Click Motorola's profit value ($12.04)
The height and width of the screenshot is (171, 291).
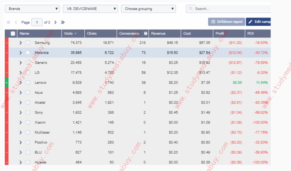click(235, 53)
